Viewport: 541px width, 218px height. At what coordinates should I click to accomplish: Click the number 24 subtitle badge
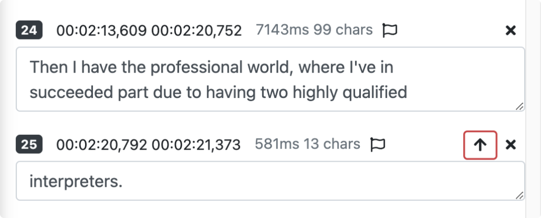(29, 31)
